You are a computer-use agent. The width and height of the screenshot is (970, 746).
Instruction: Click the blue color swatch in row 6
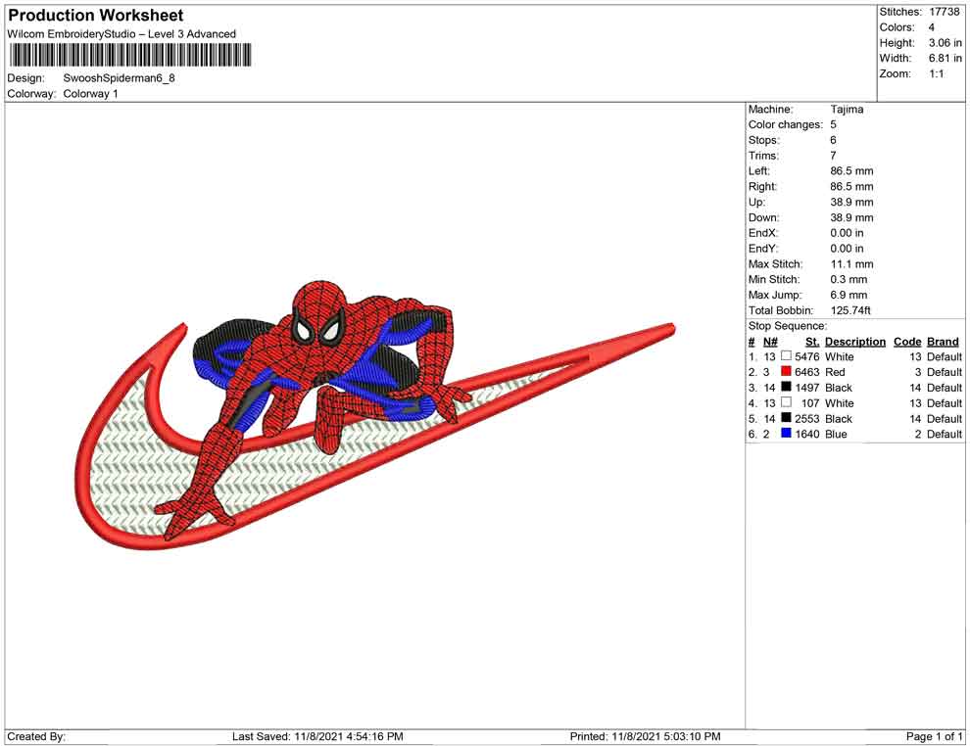(786, 434)
